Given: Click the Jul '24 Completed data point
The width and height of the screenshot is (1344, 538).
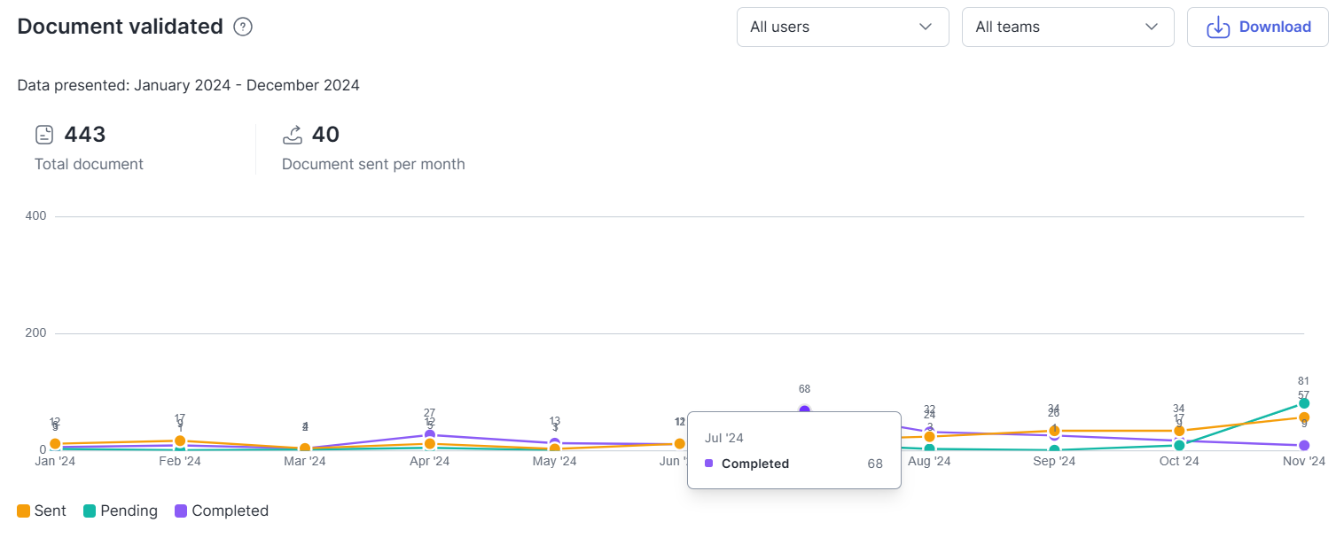Looking at the screenshot, I should pos(804,410).
